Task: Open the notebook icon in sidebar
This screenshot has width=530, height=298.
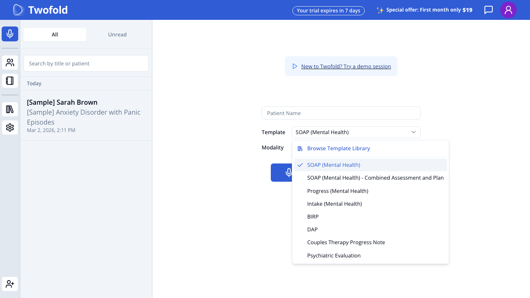Action: pyautogui.click(x=10, y=81)
